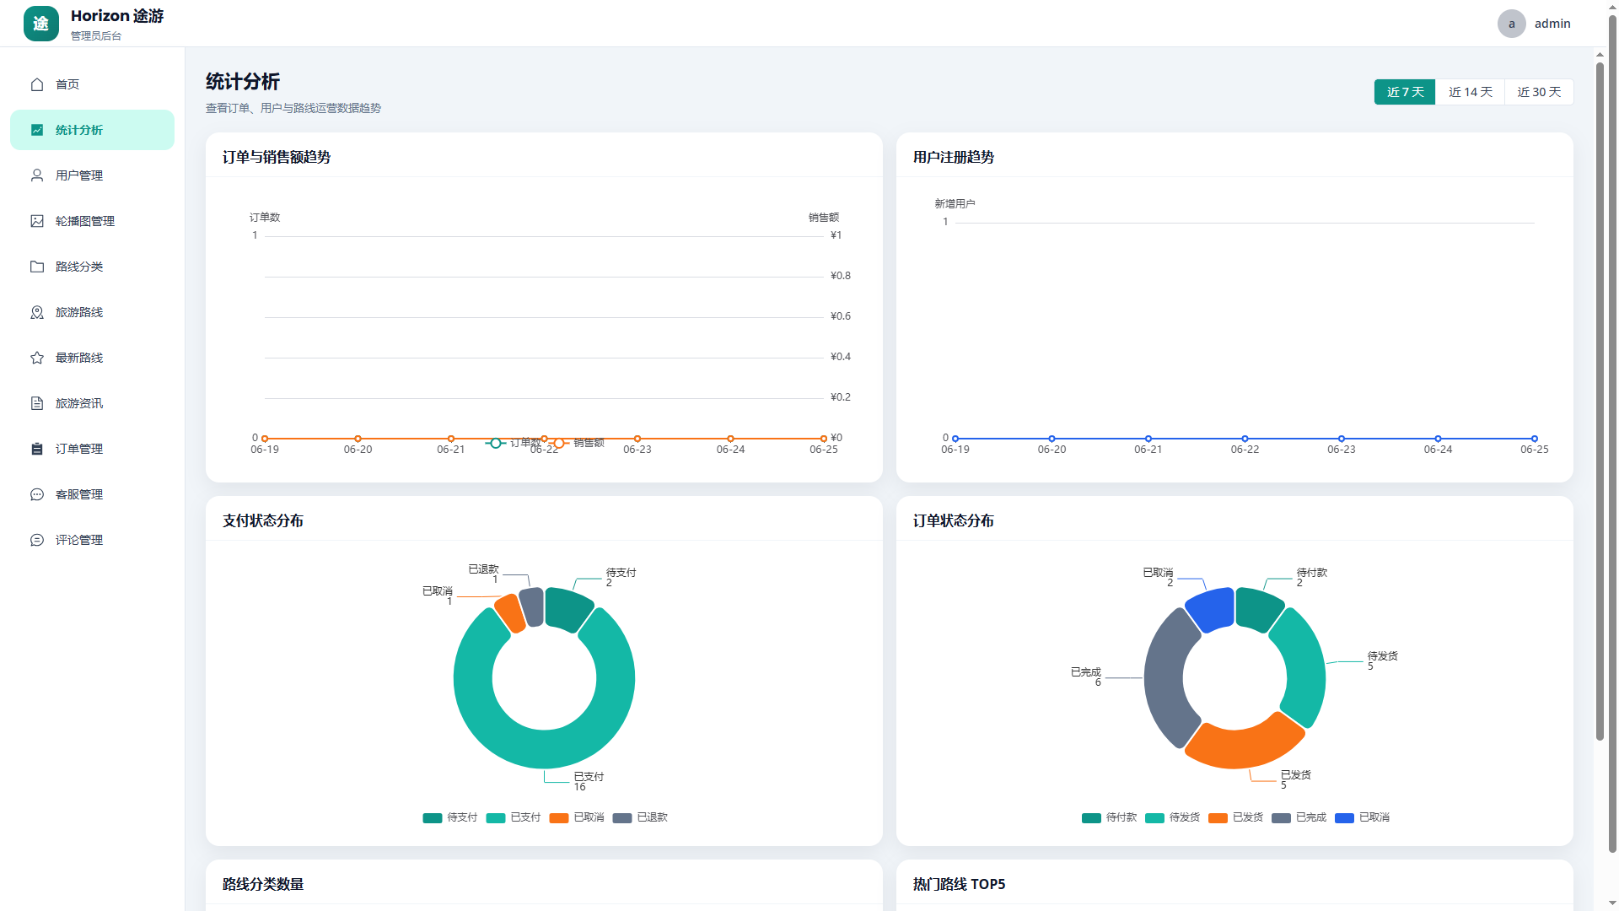Viewport: 1619px width, 911px height.
Task: Click the home icon beside 首页
Action: coord(37,84)
